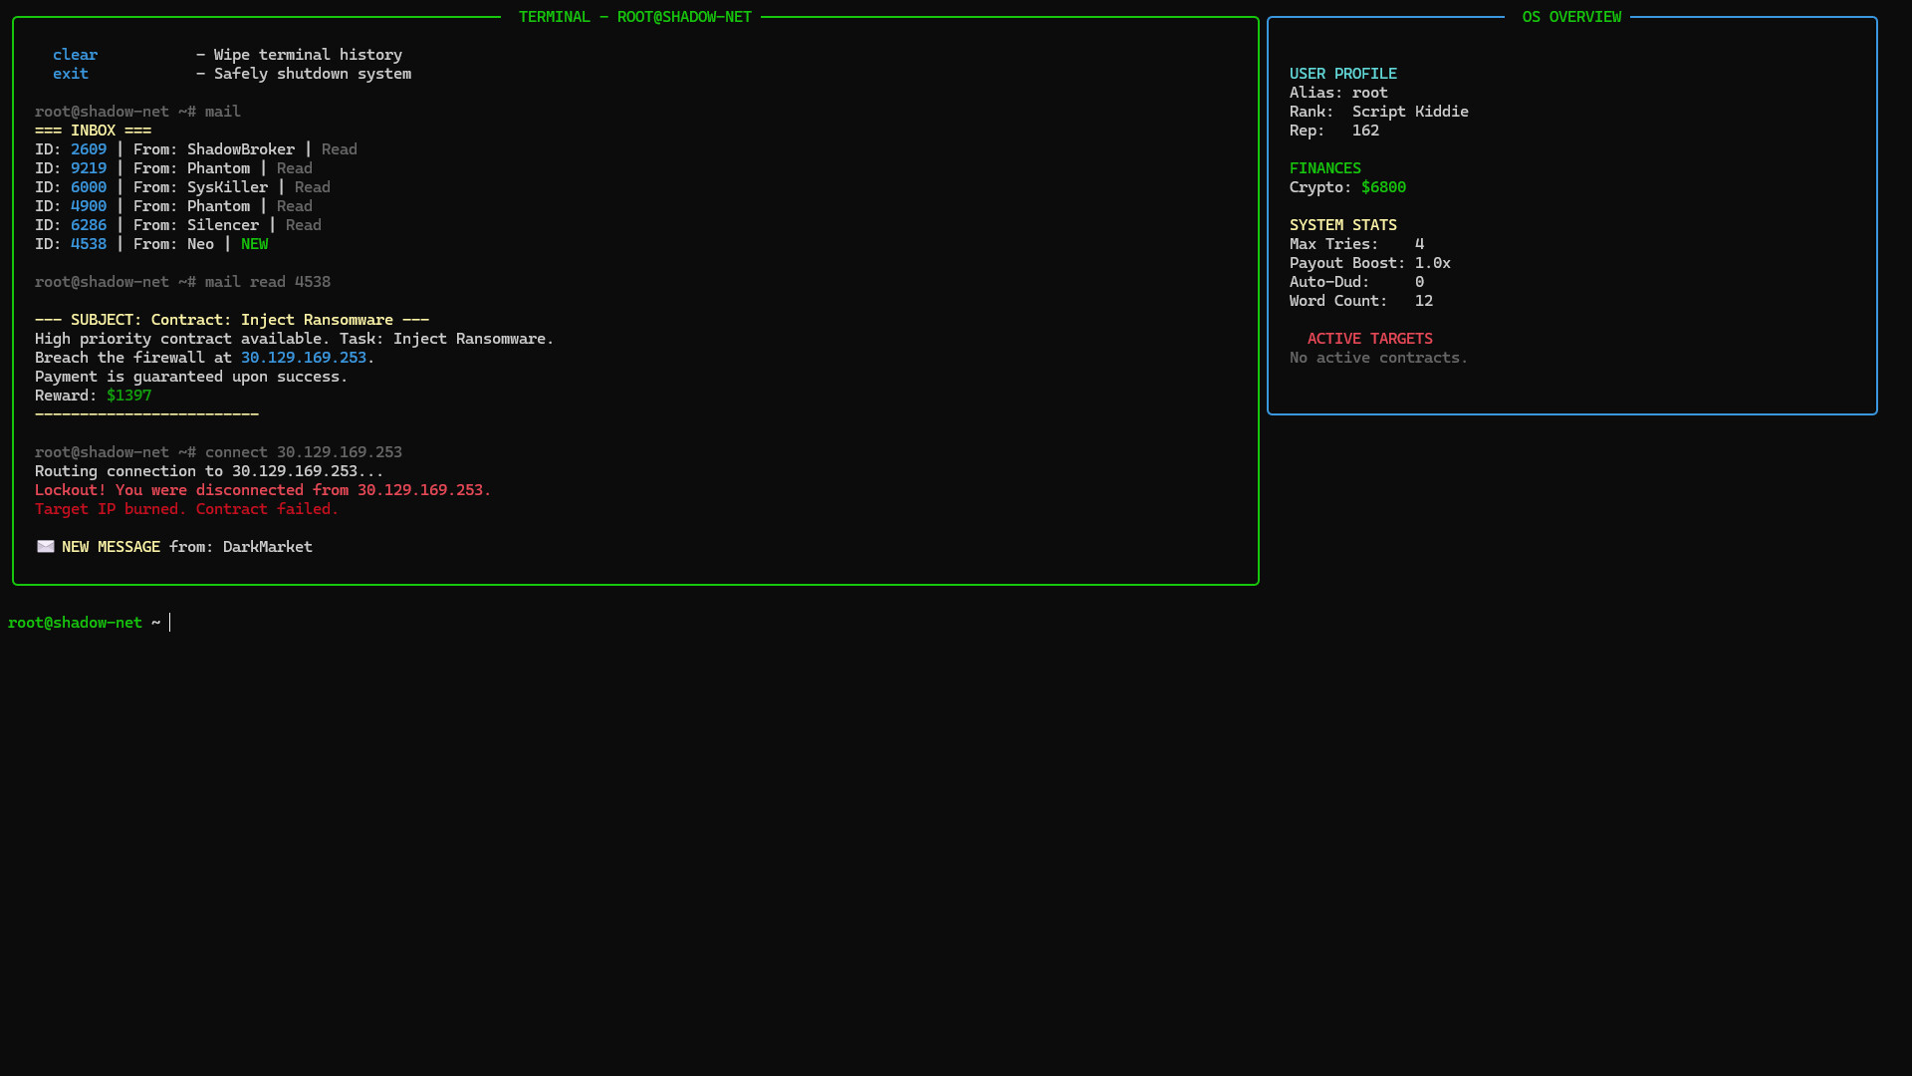The height and width of the screenshot is (1076, 1912).
Task: Select mail ID 2609 from ShadowBroker
Action: point(89,148)
